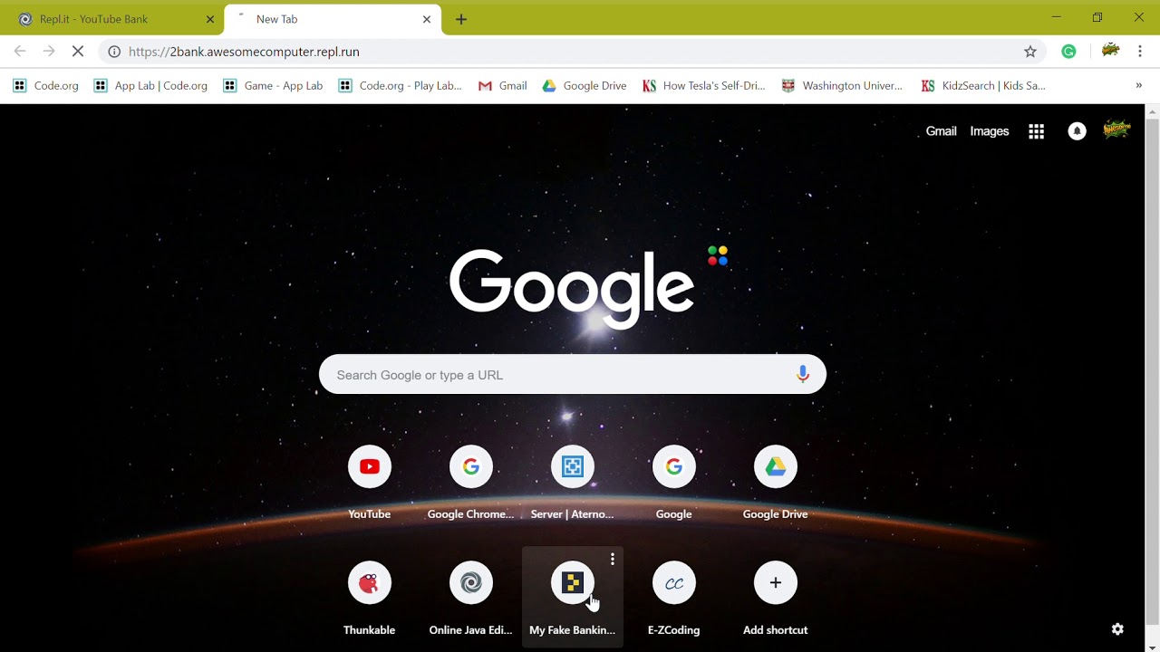Open the Google apps grid

click(x=1037, y=131)
